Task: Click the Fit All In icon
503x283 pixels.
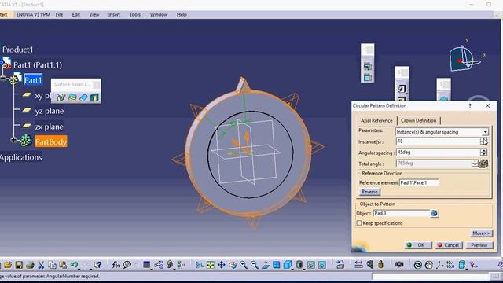Action: tap(211, 265)
